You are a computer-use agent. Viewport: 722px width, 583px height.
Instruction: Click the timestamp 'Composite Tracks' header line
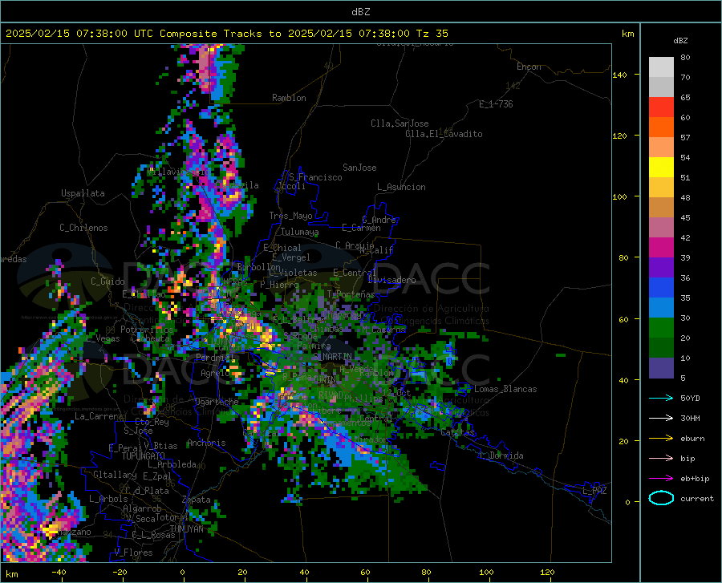tap(227, 34)
